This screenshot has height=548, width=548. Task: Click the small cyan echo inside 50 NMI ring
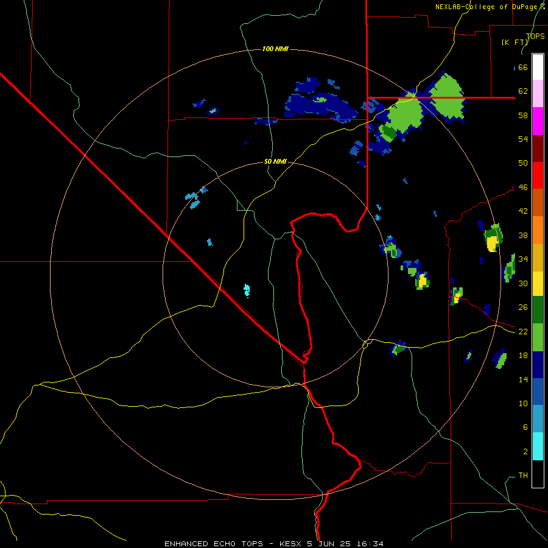coord(247,290)
